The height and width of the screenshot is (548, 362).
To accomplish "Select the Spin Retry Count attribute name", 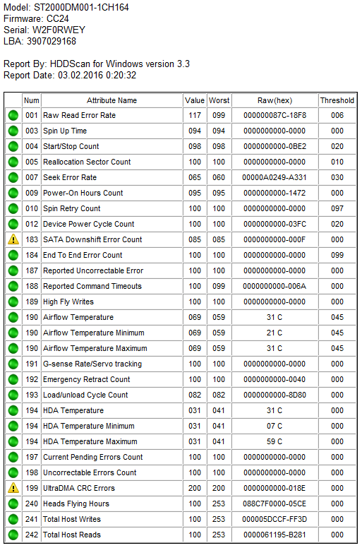I will (71, 208).
